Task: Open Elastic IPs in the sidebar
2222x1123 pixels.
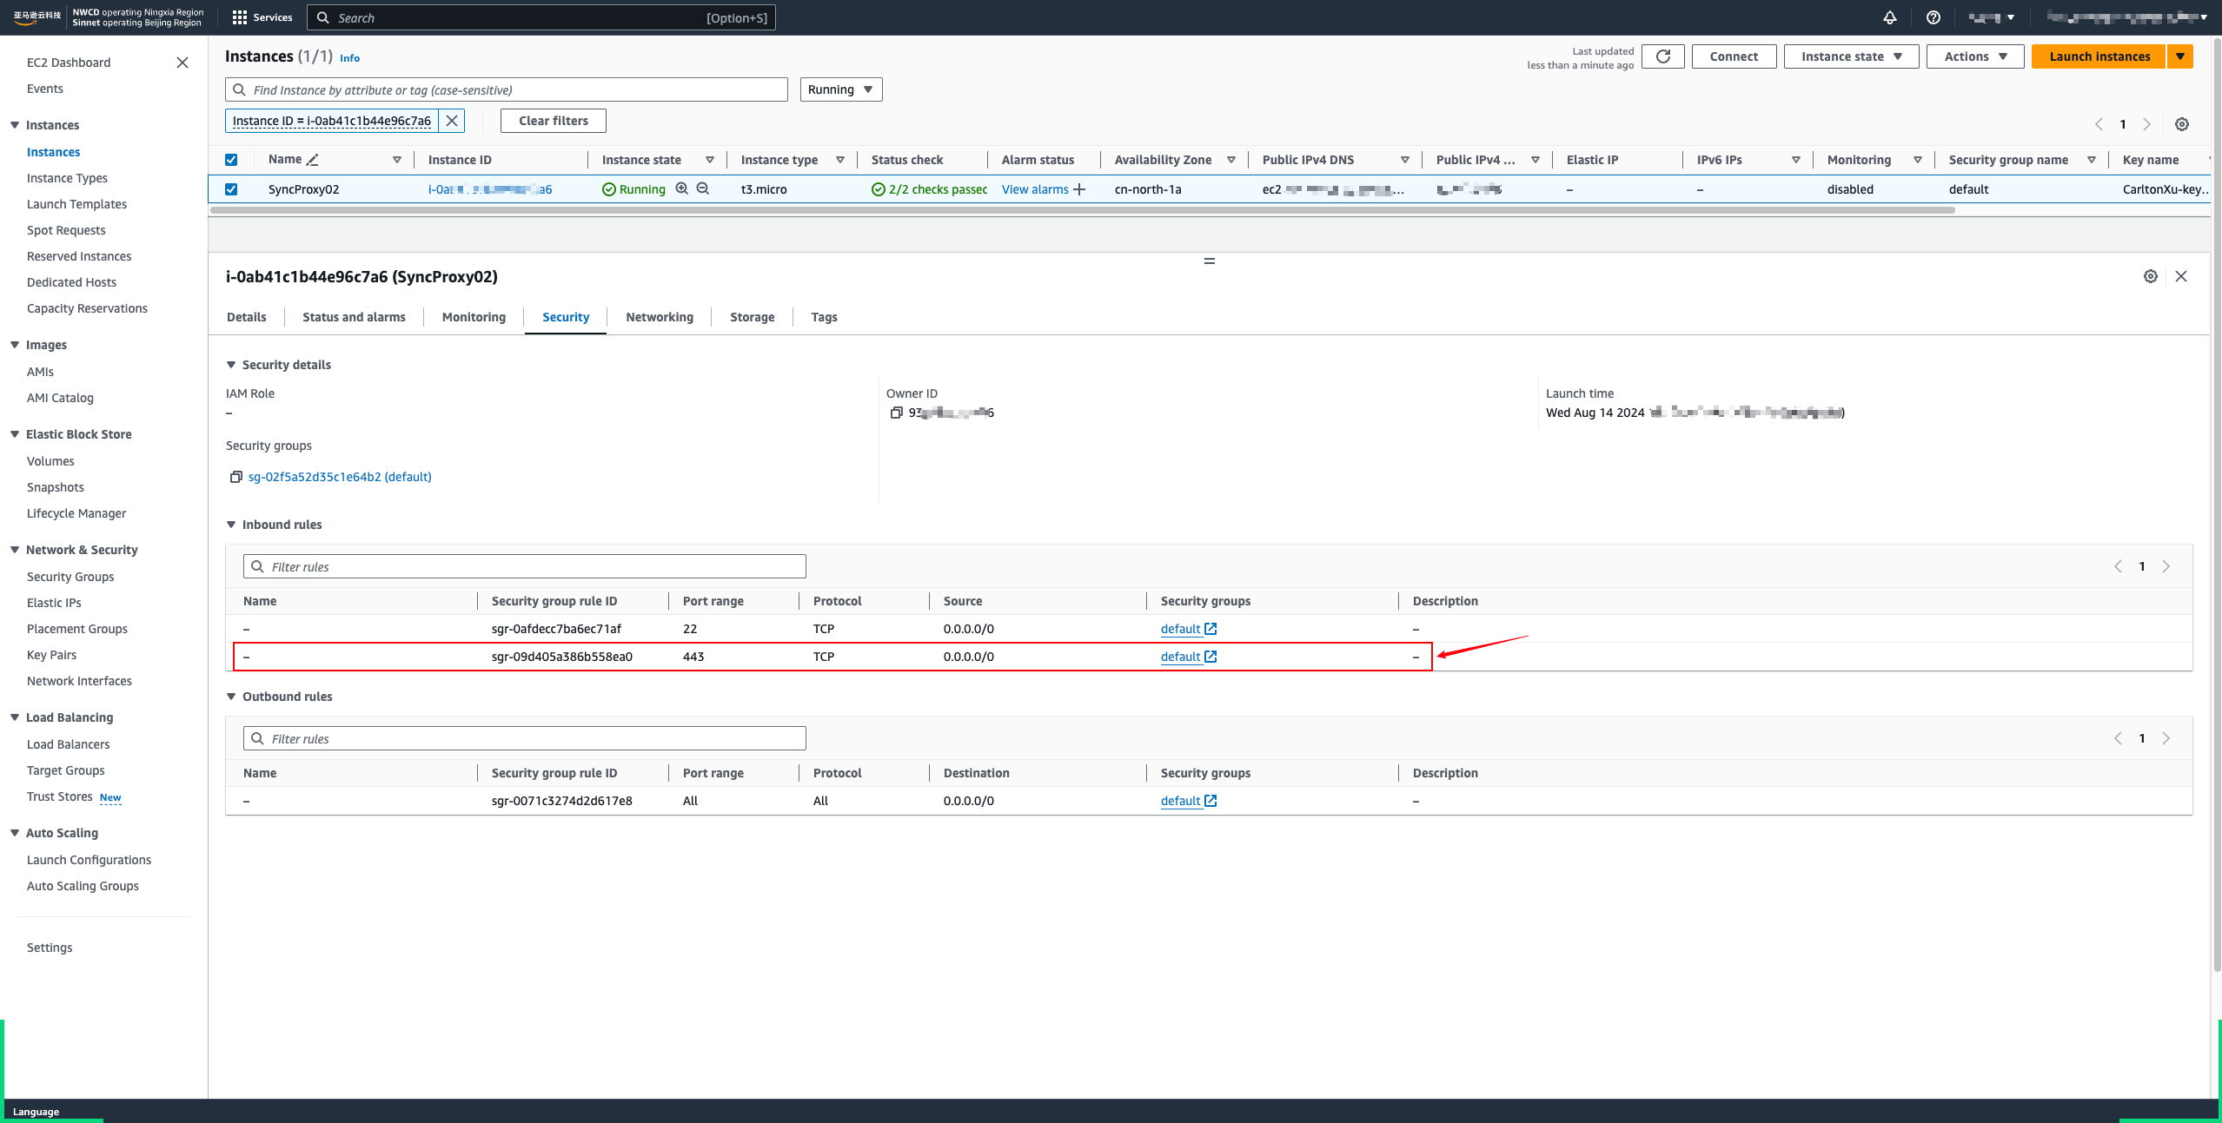Action: point(54,603)
